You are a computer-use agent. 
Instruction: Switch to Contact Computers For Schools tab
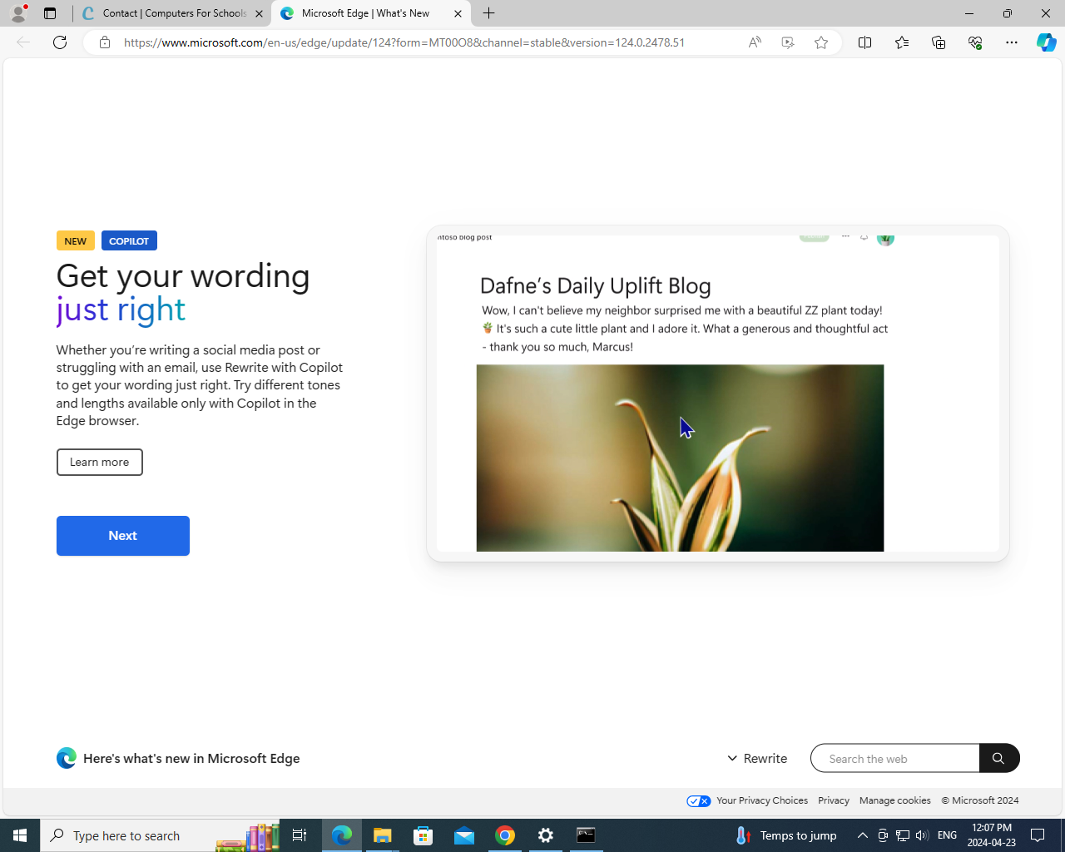[x=173, y=13]
